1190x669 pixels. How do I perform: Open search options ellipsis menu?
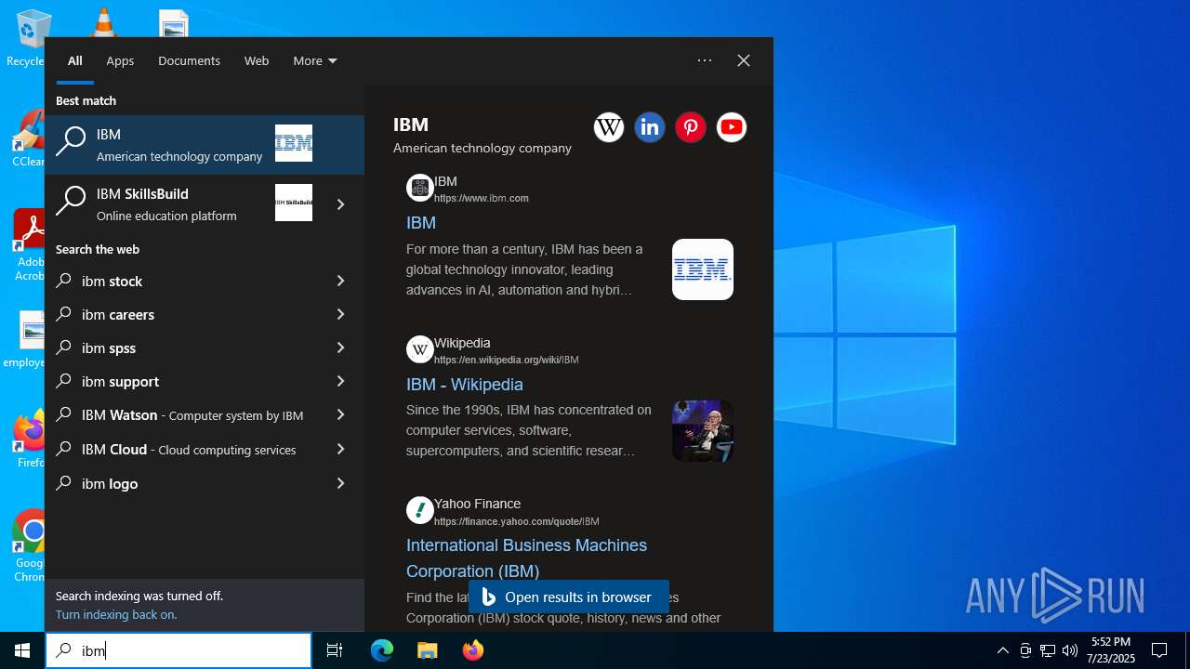(705, 60)
